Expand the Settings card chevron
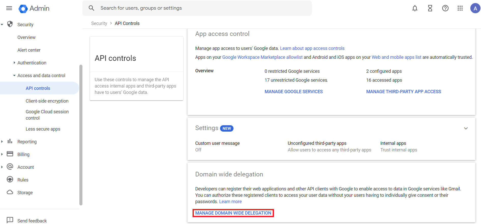 click(x=466, y=128)
